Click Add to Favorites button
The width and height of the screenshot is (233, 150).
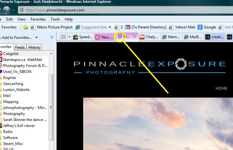point(16,38)
